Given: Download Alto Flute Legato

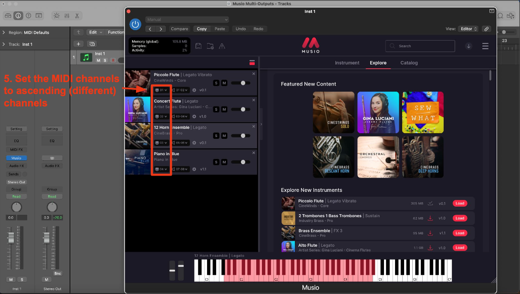Looking at the screenshot, I should (x=430, y=248).
